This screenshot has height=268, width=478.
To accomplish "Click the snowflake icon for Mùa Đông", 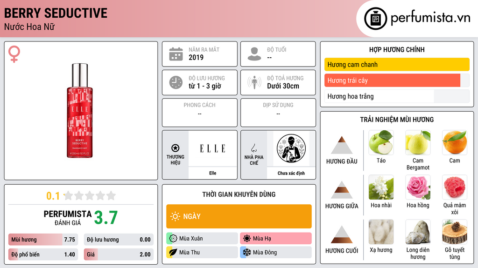I will [247, 252].
